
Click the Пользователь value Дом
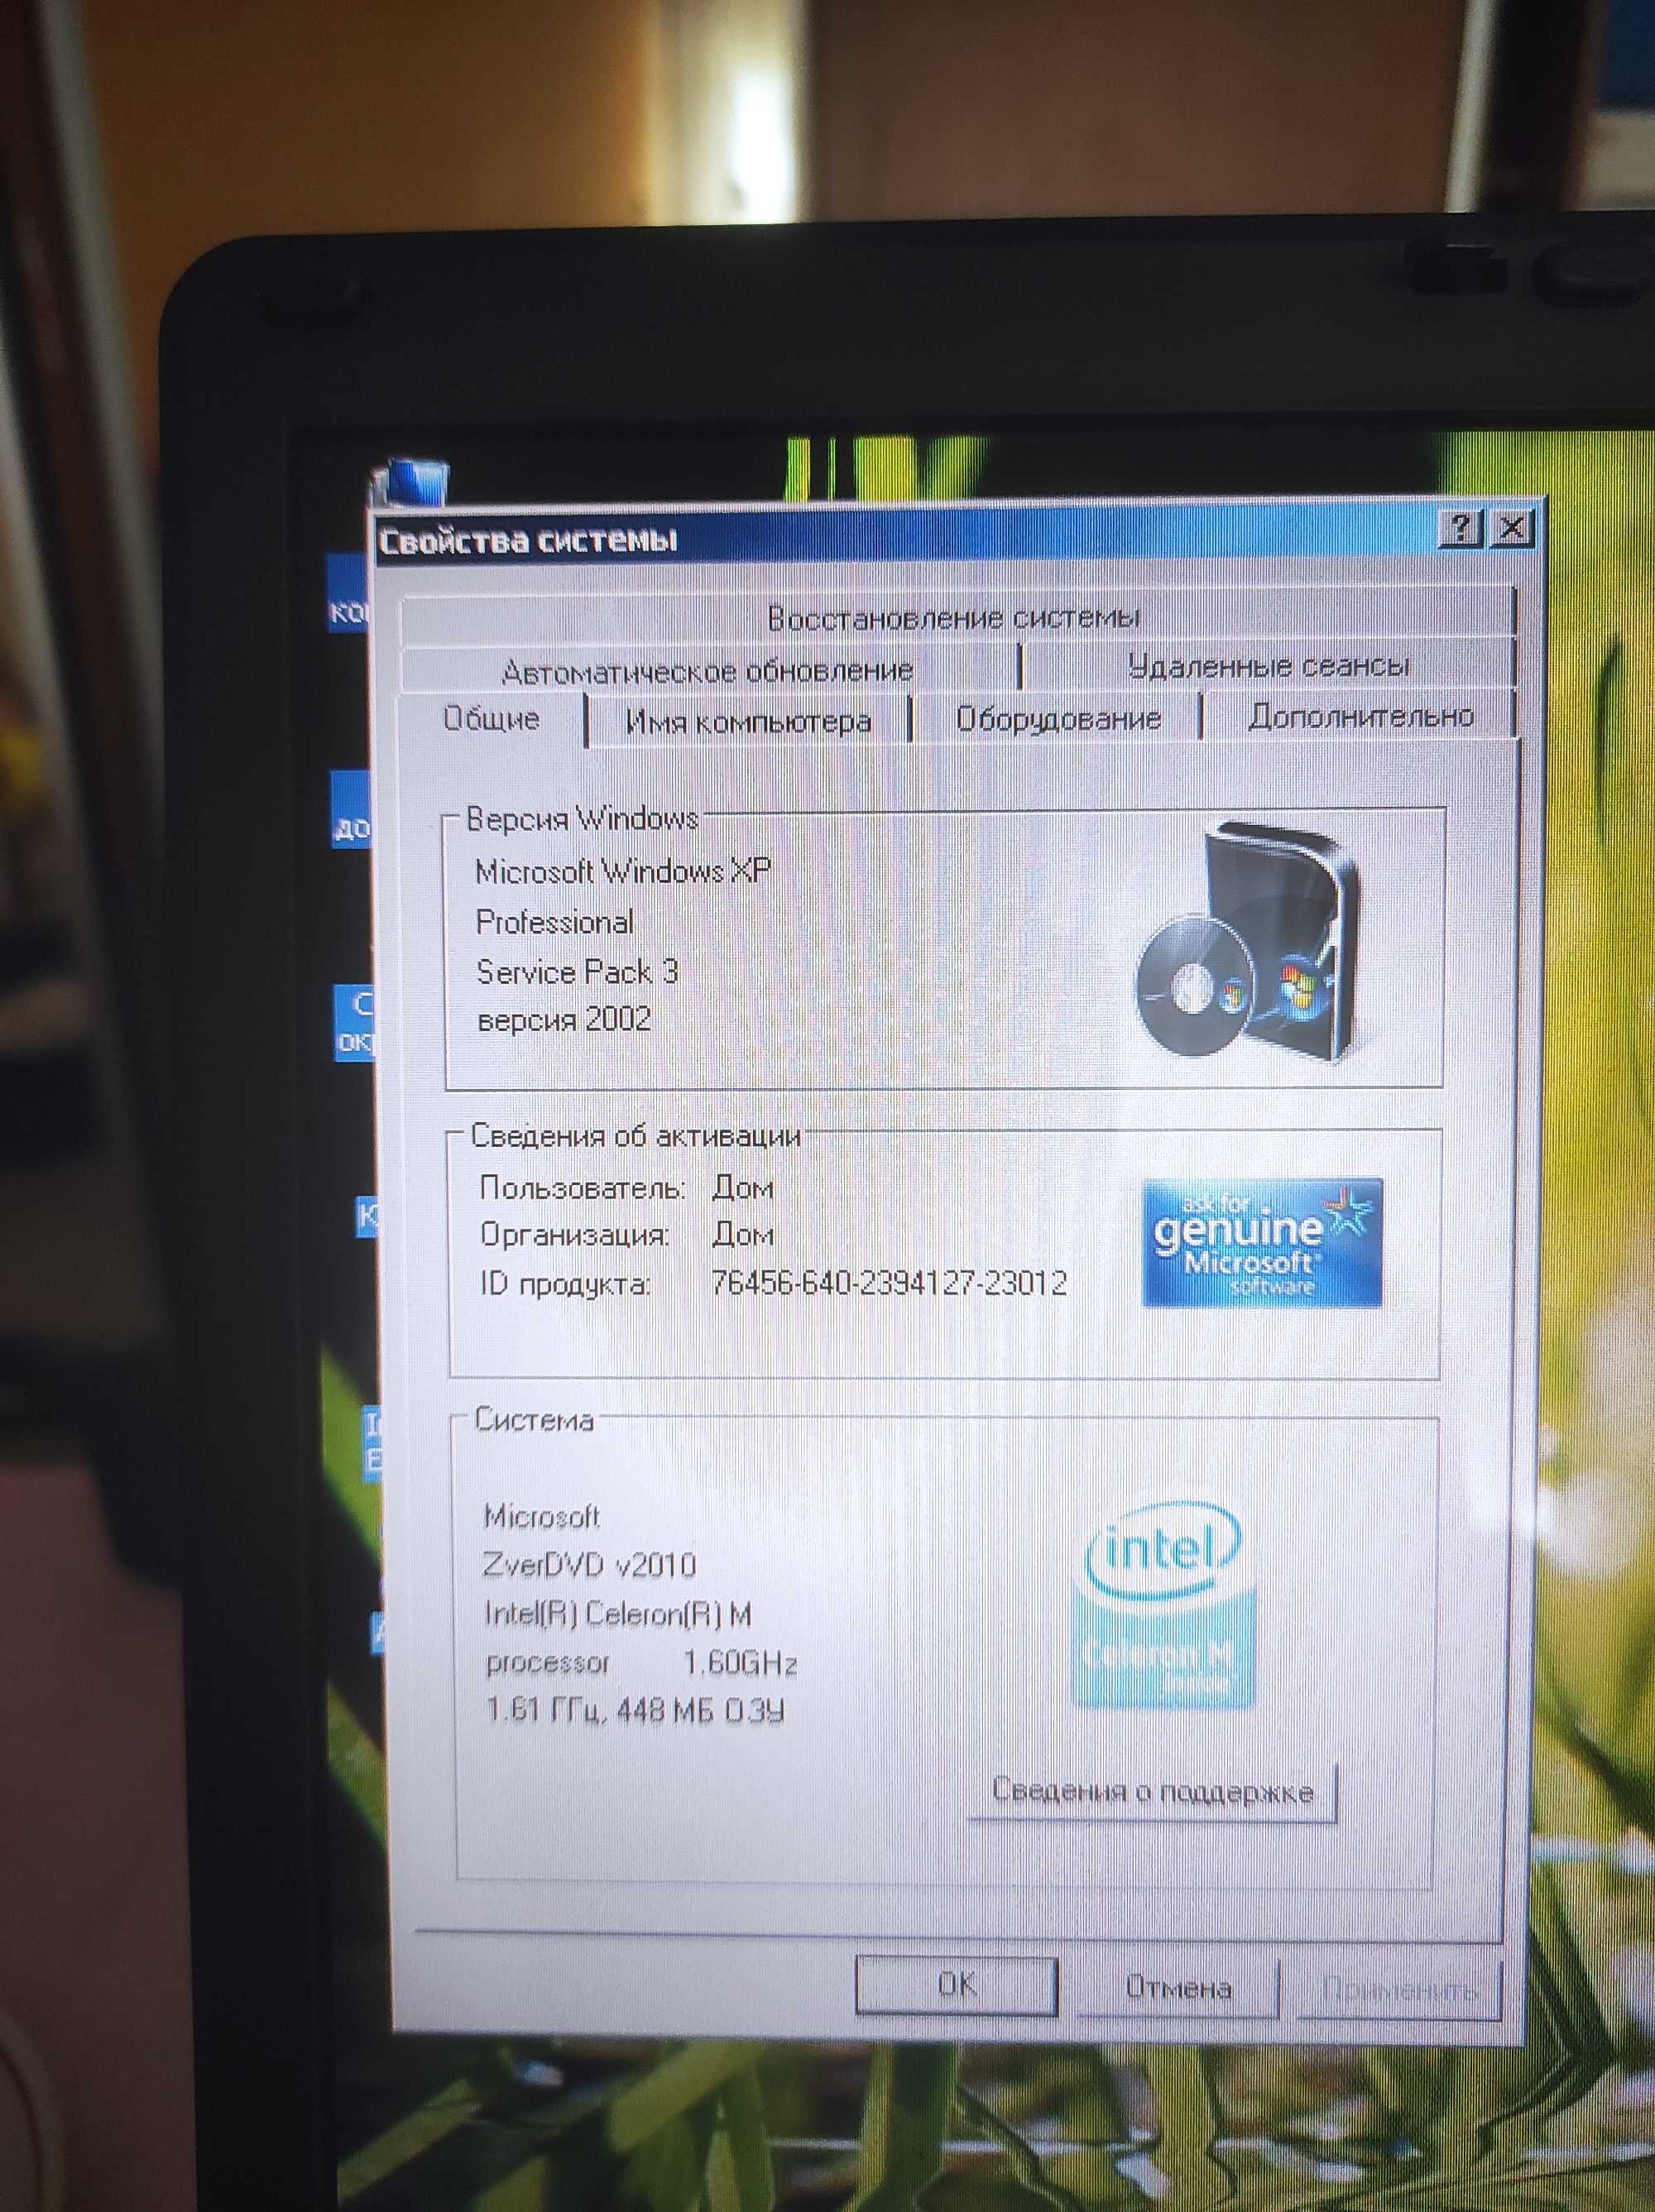coord(742,1188)
